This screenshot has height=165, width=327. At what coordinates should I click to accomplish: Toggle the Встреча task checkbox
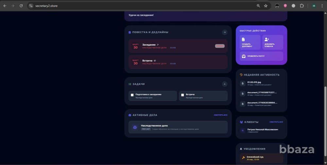coord(182,95)
